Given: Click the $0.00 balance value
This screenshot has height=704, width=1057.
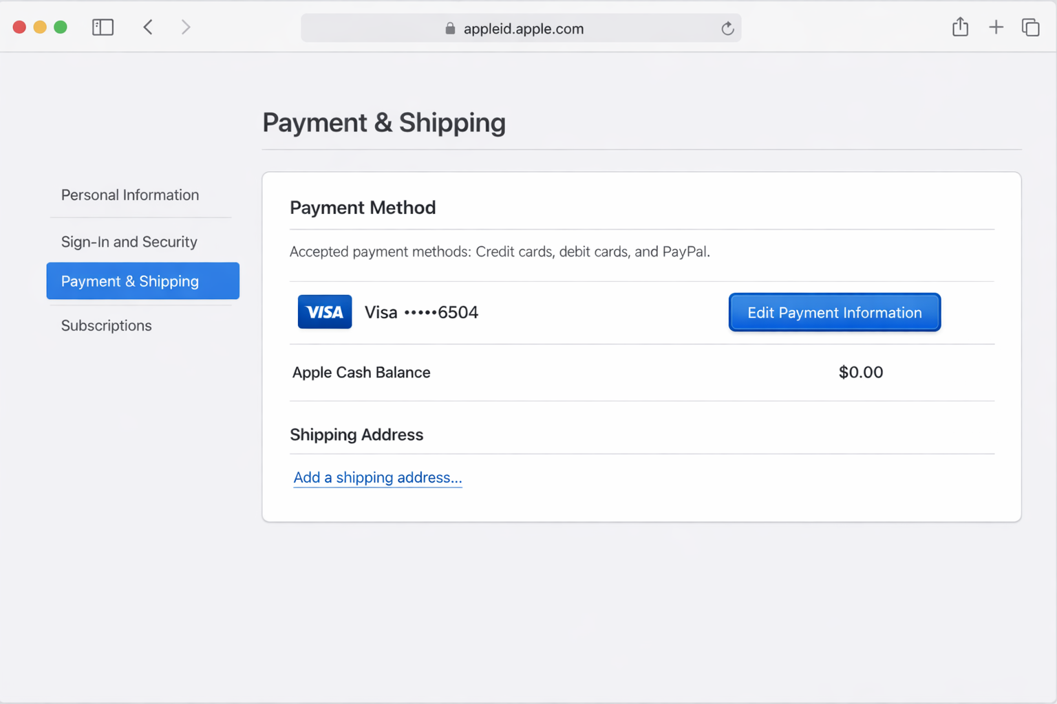Looking at the screenshot, I should click(x=861, y=373).
